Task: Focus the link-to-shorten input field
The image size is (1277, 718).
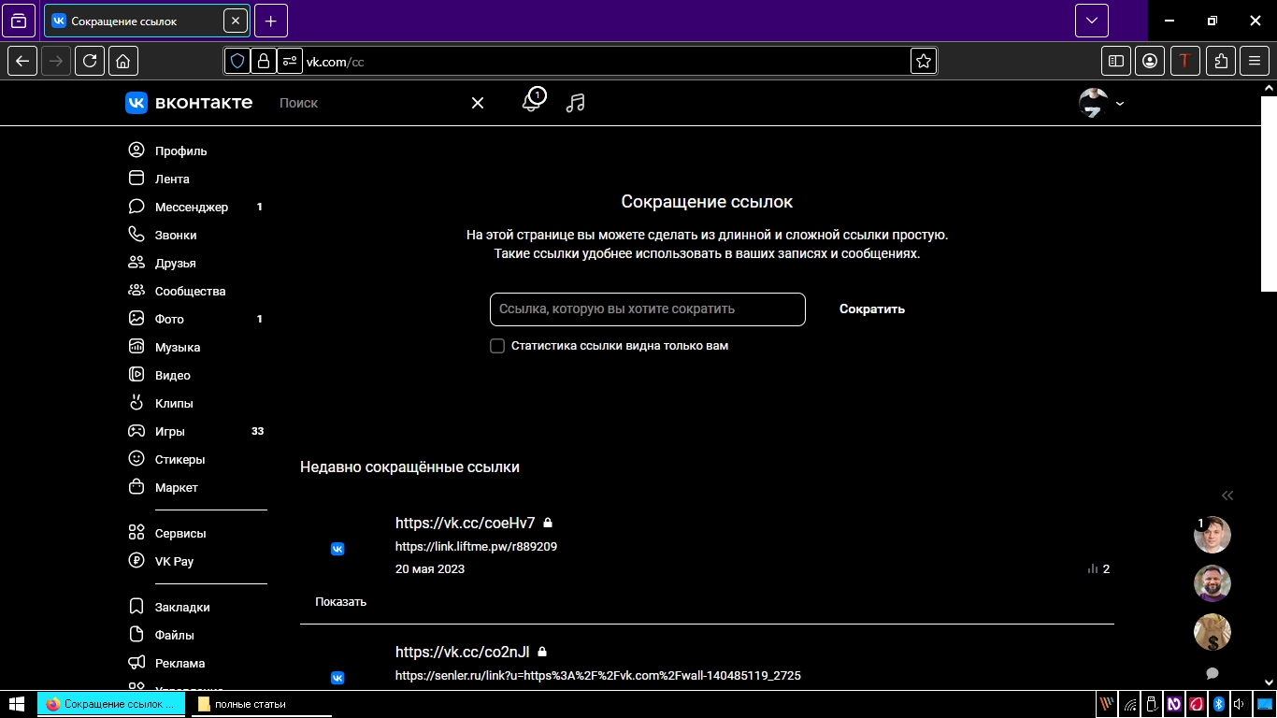Action: pos(647,309)
